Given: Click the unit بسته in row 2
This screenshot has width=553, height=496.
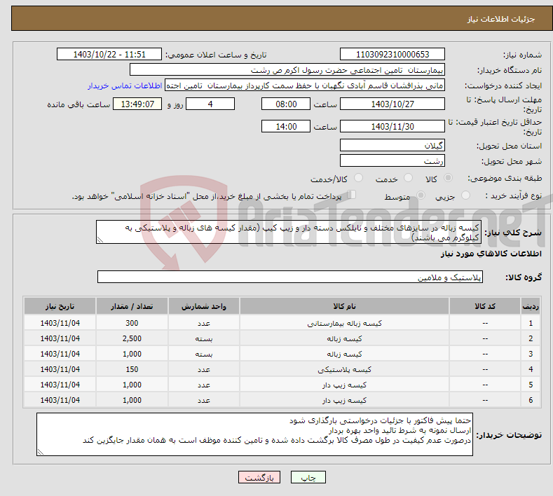Looking at the screenshot, I should (x=204, y=339).
